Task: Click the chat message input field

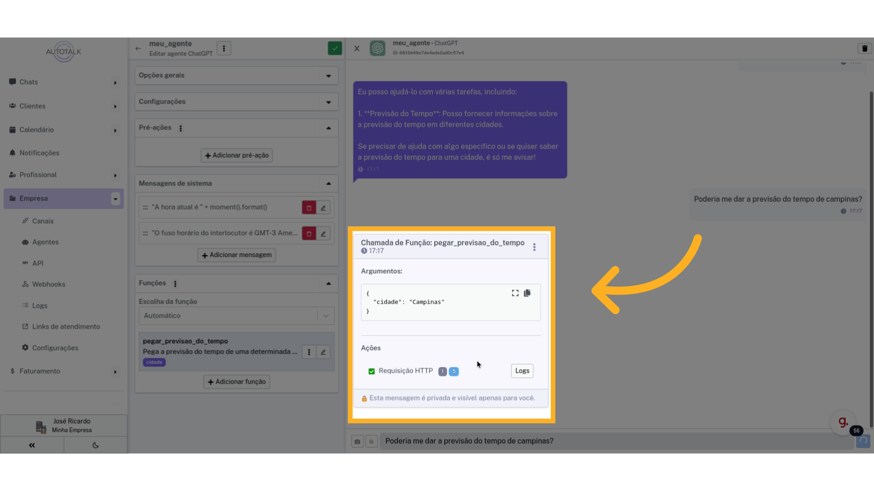Action: coord(617,441)
